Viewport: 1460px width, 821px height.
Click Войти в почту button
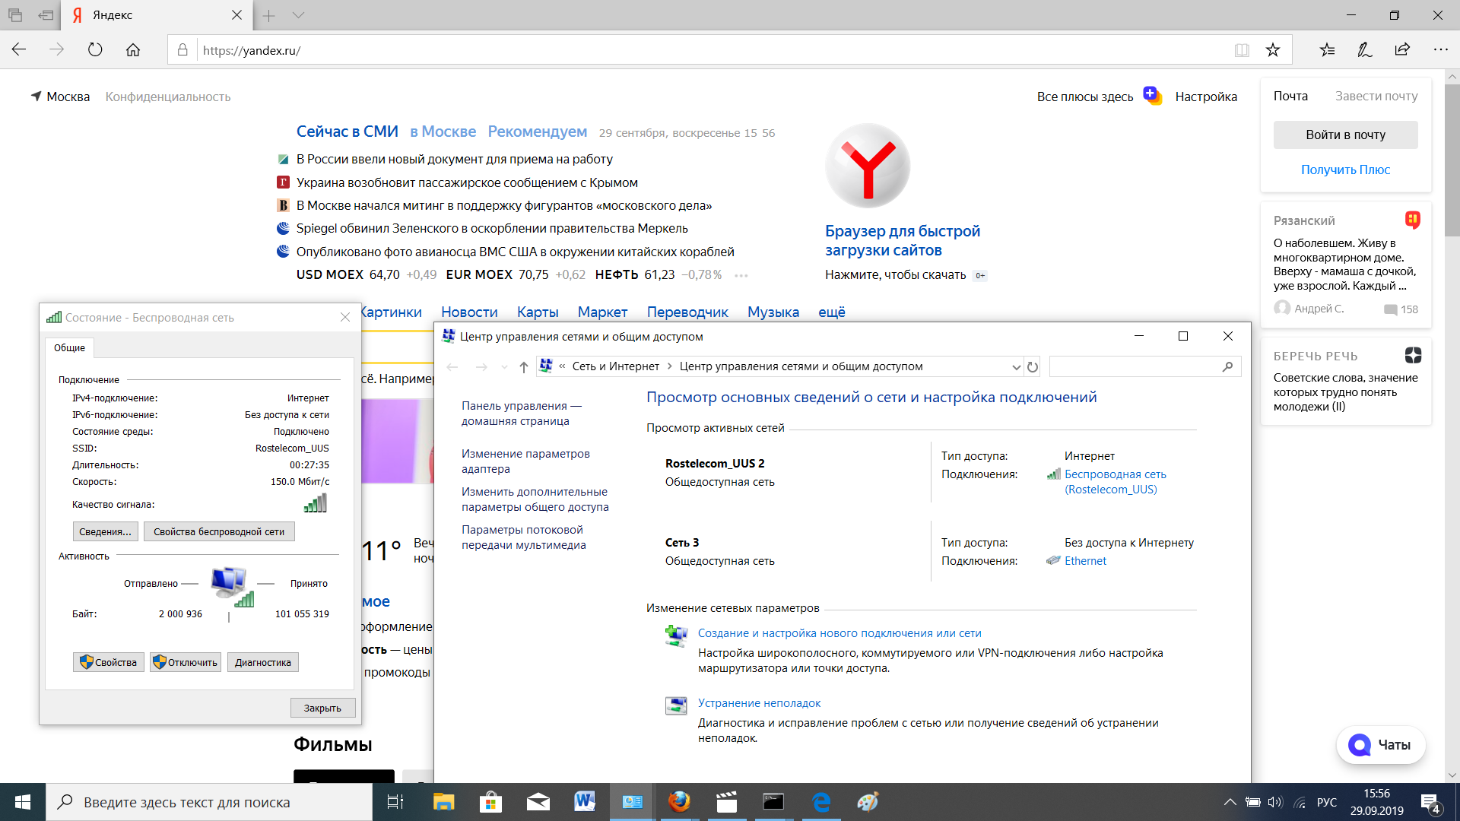point(1345,135)
